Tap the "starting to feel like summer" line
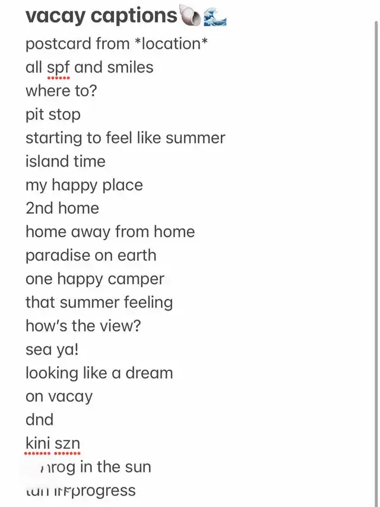The height and width of the screenshot is (507, 380). coord(125,138)
